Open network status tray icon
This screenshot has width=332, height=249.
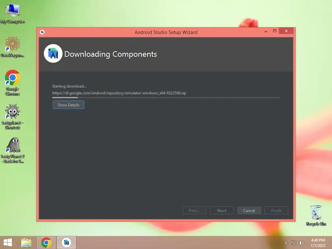[x=294, y=243]
